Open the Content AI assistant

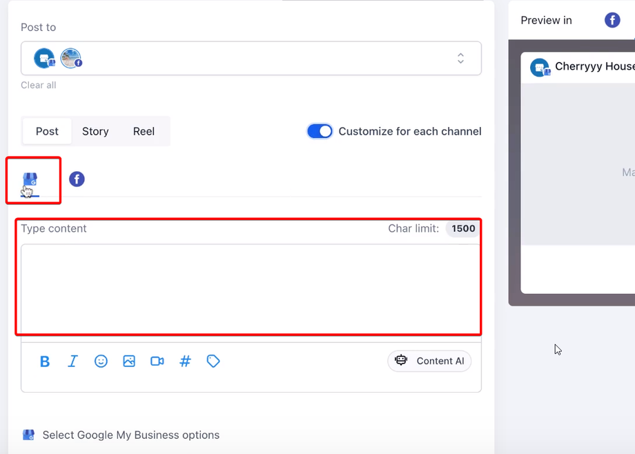(x=429, y=361)
